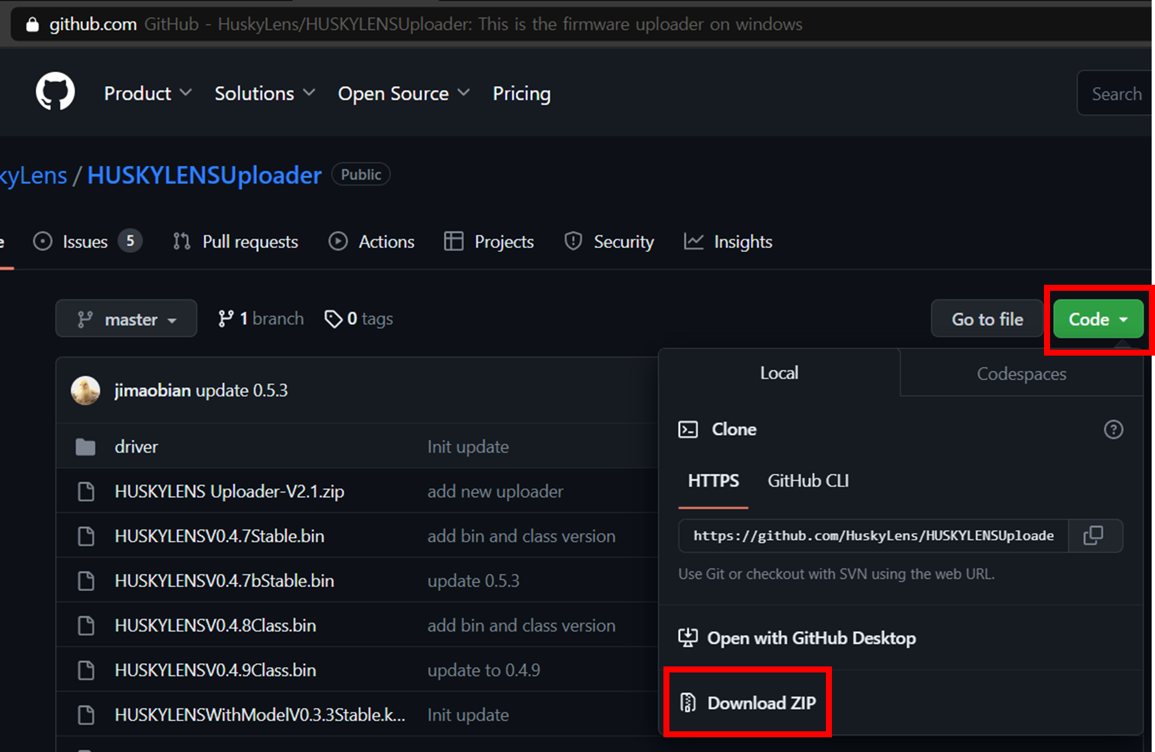Image resolution: width=1155 pixels, height=752 pixels.
Task: Click the file icon beside HUSKYLENSV0.4.9Class.bin
Action: (86, 670)
